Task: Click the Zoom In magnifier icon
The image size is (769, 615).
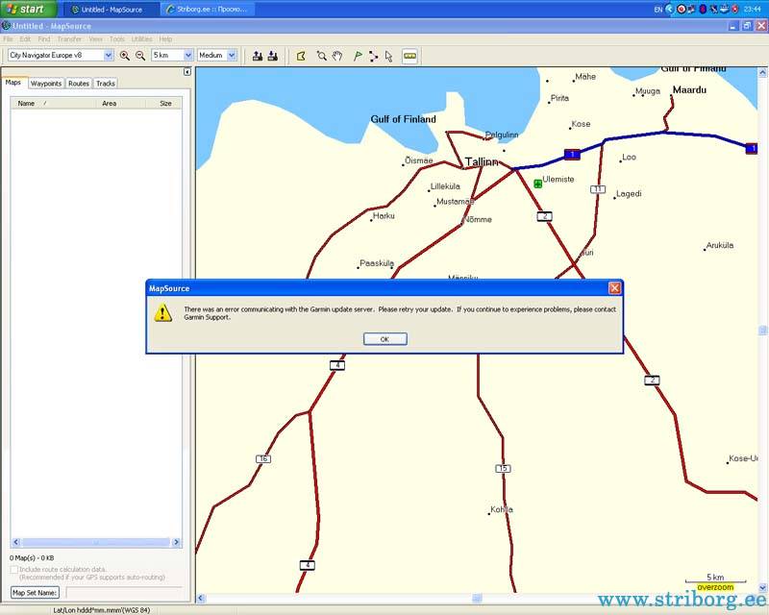Action: pyautogui.click(x=125, y=56)
